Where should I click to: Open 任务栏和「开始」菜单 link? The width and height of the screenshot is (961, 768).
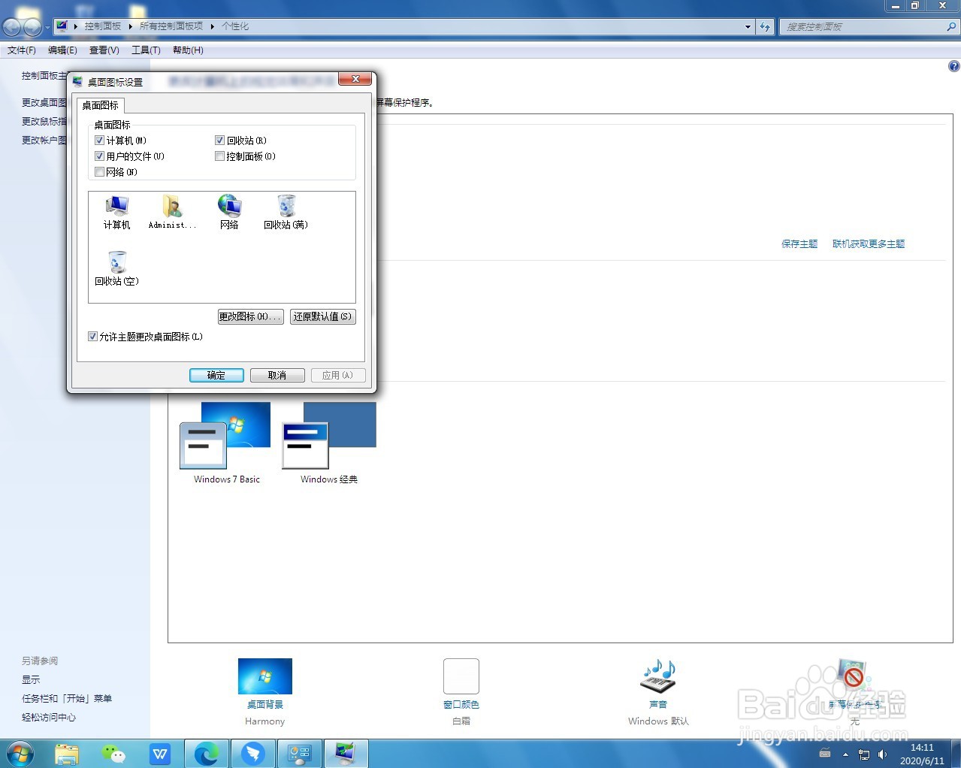click(67, 699)
